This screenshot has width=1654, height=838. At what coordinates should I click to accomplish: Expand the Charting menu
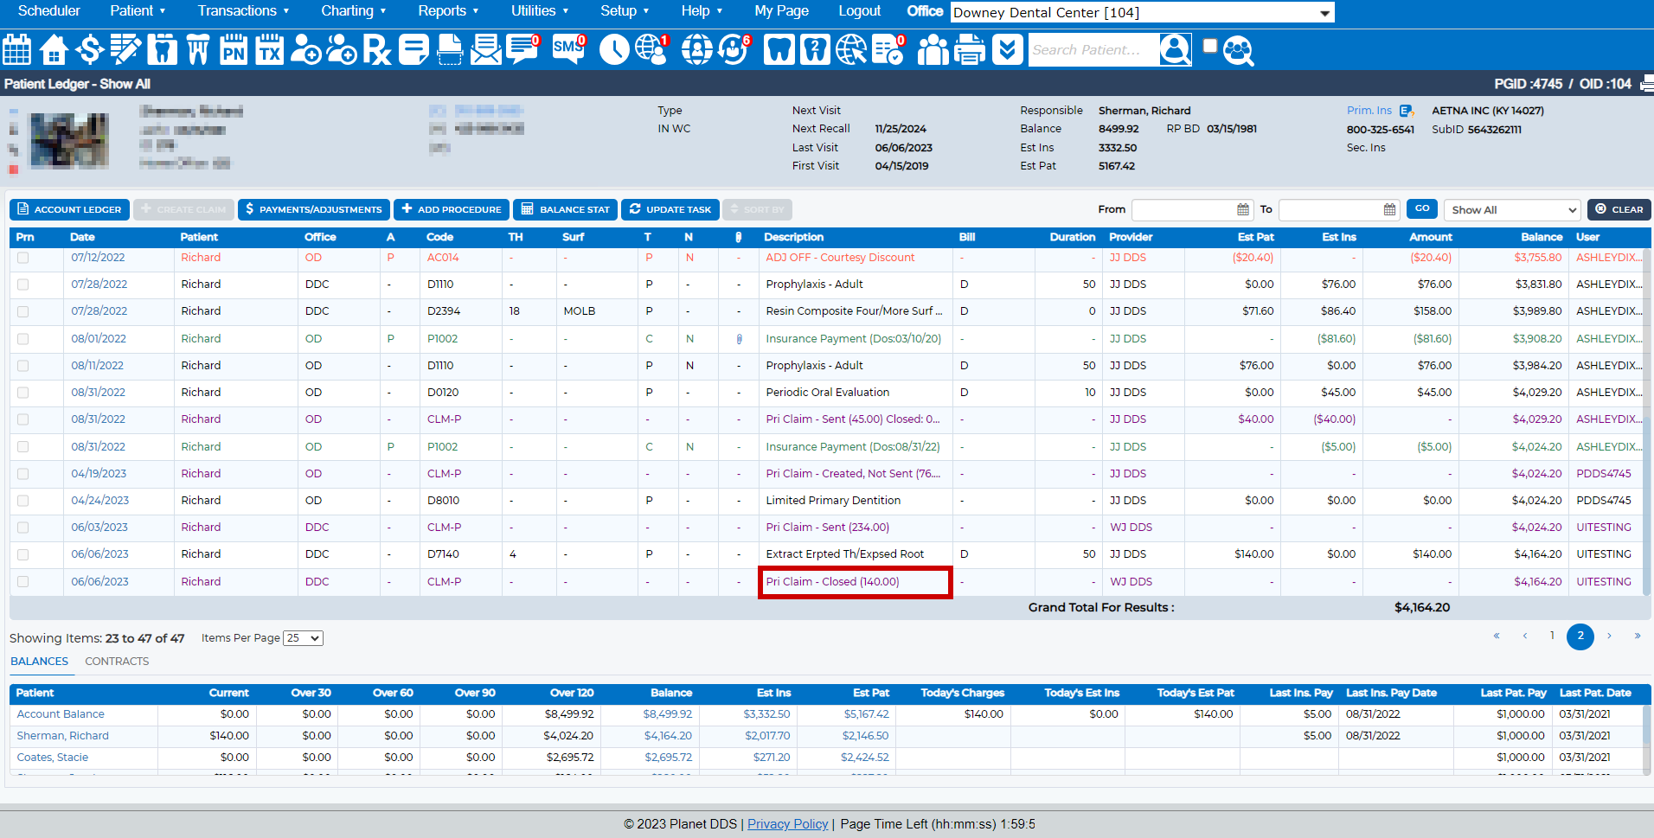353,11
